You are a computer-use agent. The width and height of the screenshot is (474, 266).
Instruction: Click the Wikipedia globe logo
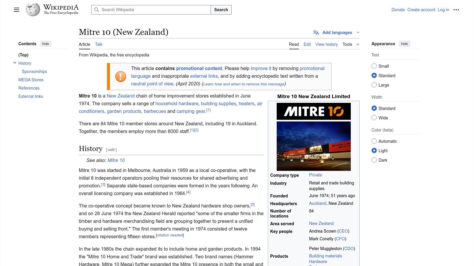click(33, 10)
